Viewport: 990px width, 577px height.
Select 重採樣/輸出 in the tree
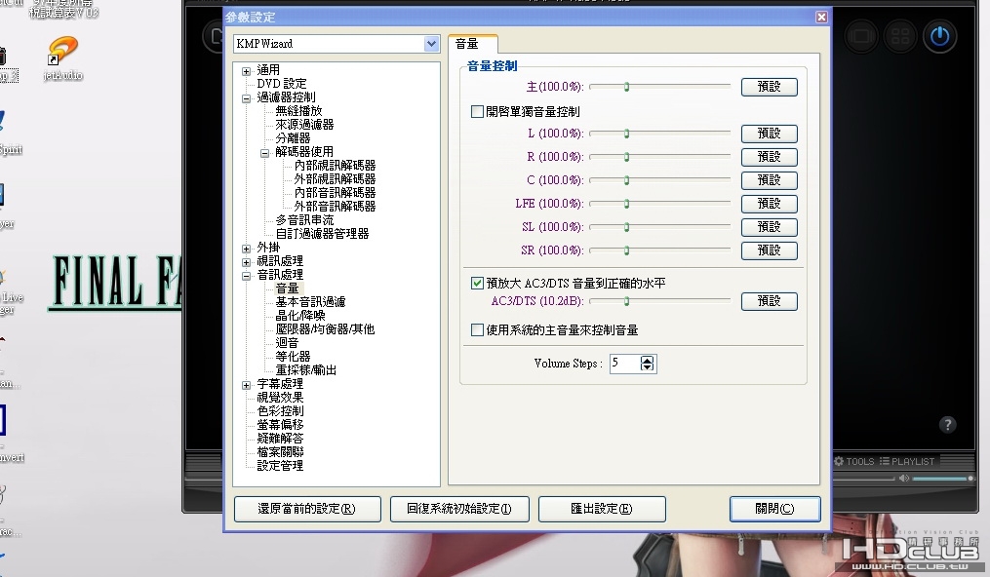pos(306,370)
